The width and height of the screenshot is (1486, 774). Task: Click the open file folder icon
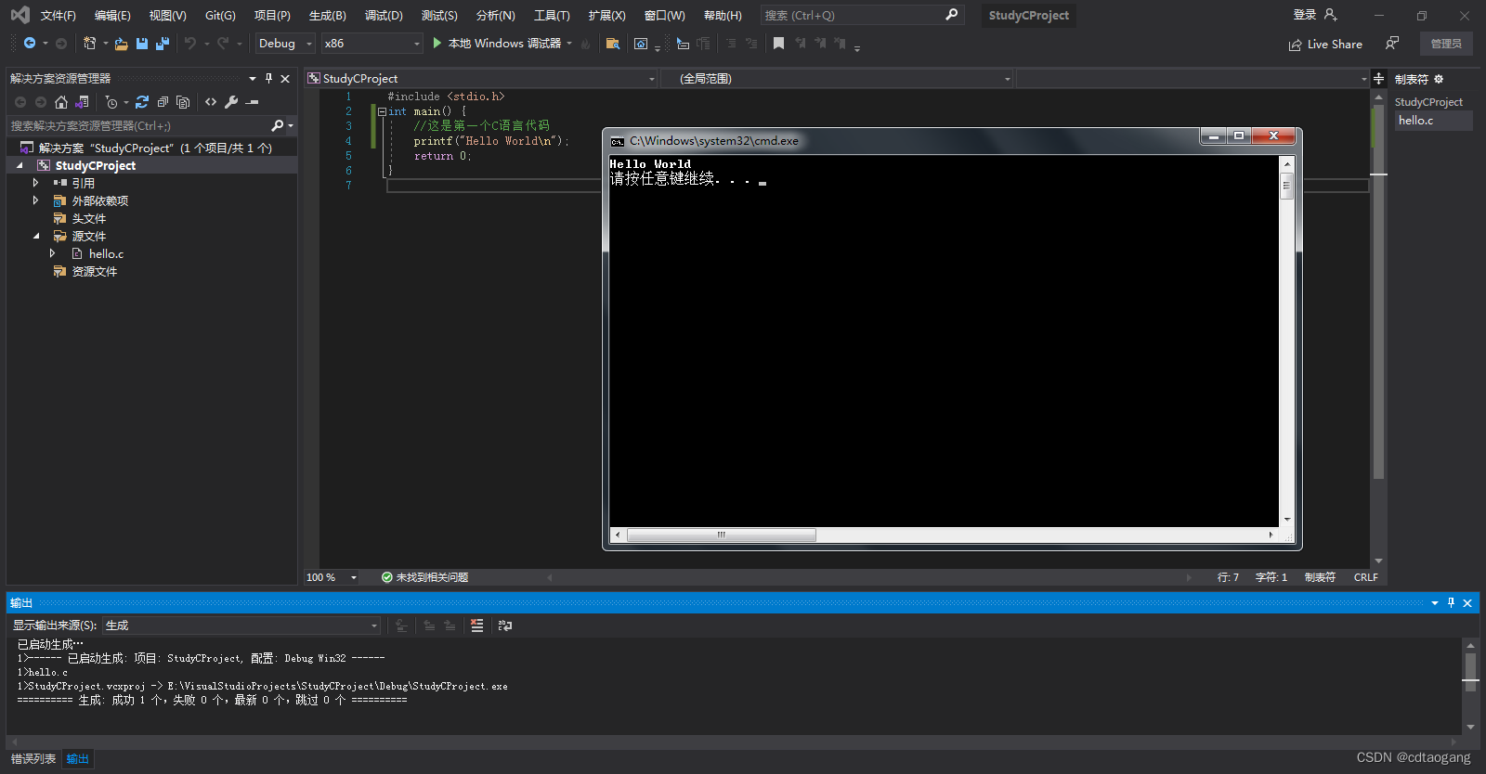pos(122,44)
